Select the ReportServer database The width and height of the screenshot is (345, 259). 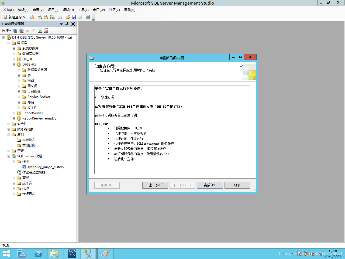(33, 113)
